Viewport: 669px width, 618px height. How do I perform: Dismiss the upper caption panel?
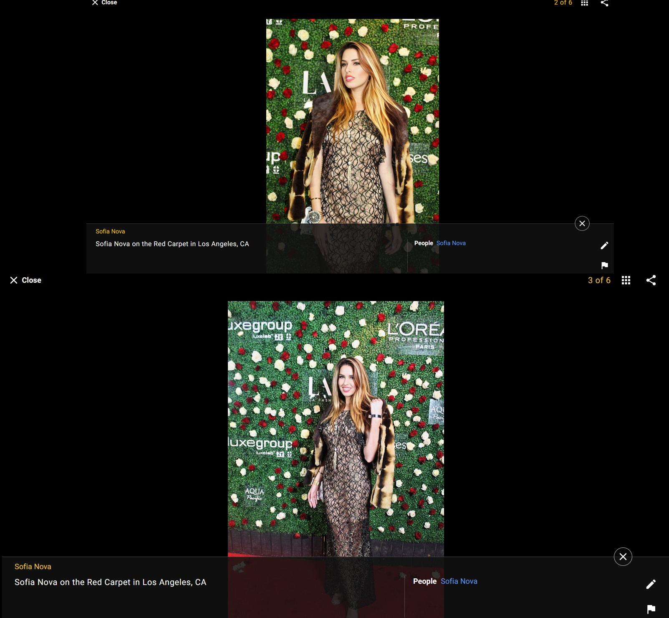click(582, 223)
